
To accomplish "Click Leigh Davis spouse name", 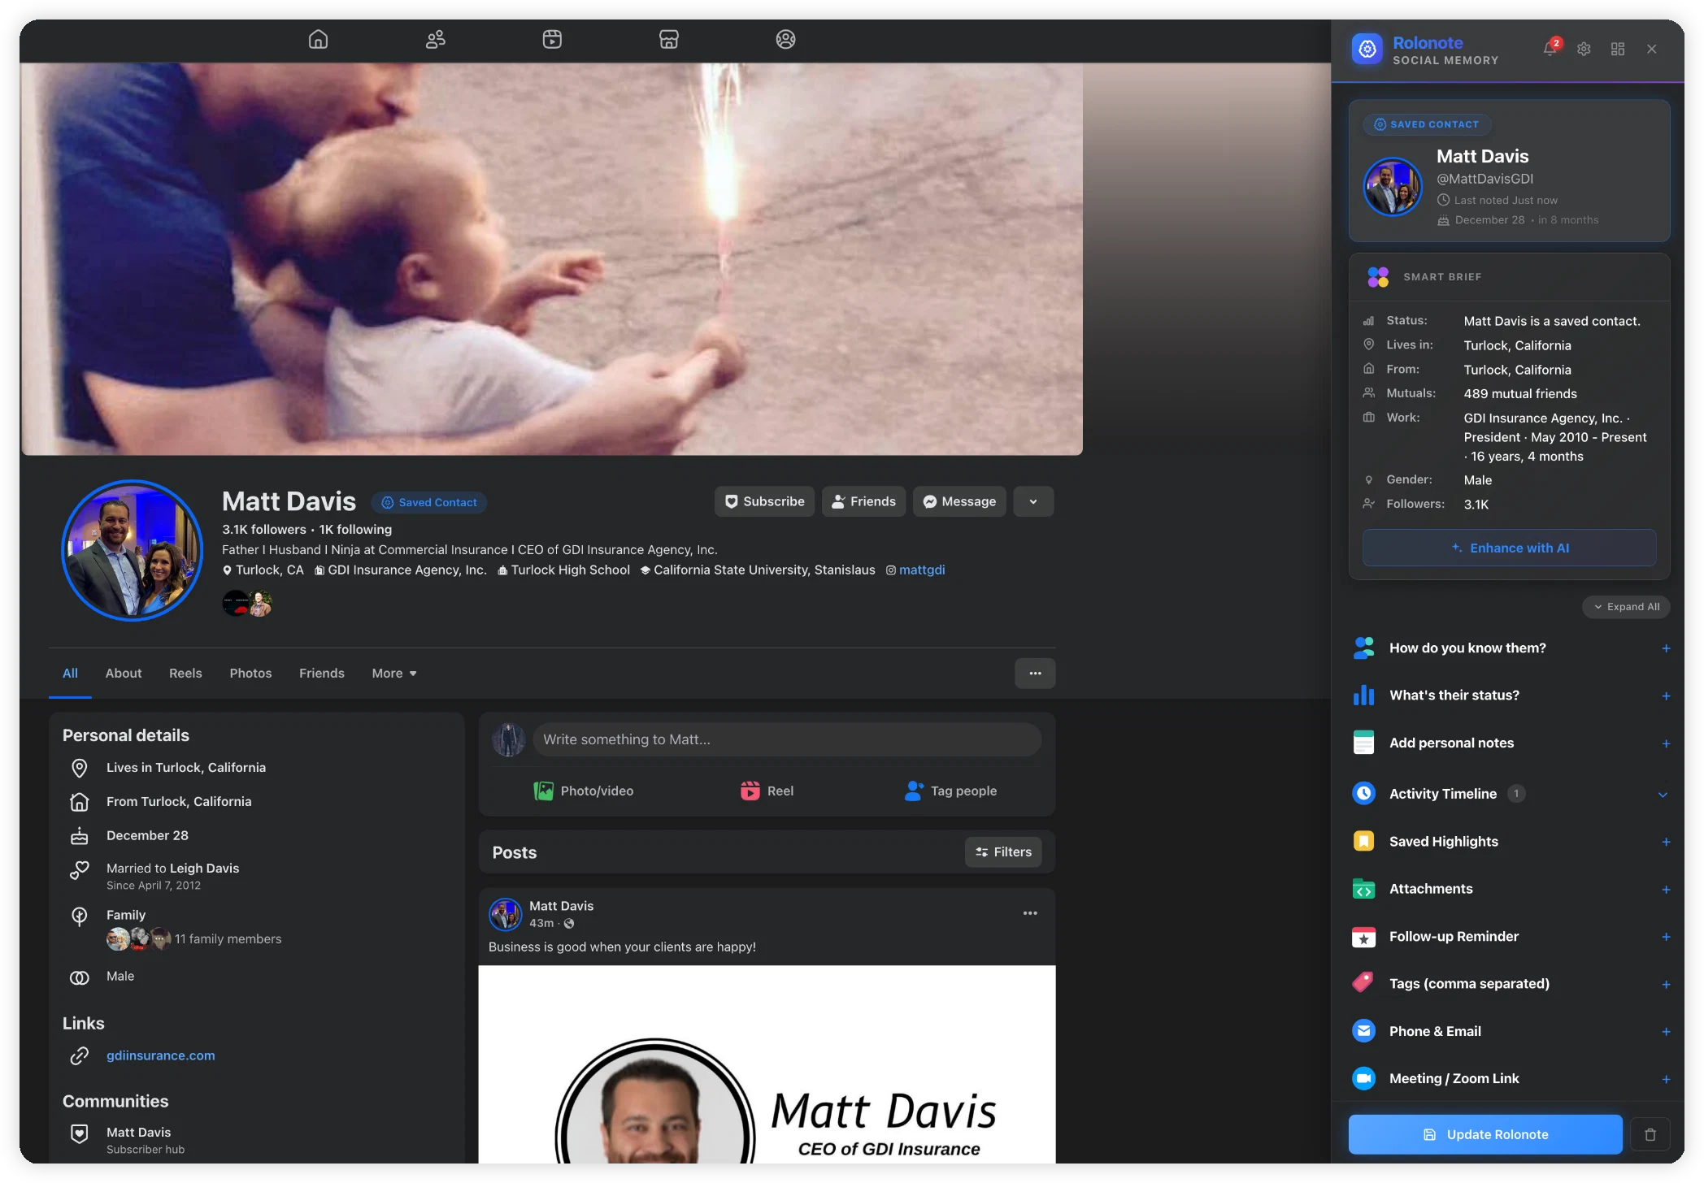I will (x=204, y=868).
